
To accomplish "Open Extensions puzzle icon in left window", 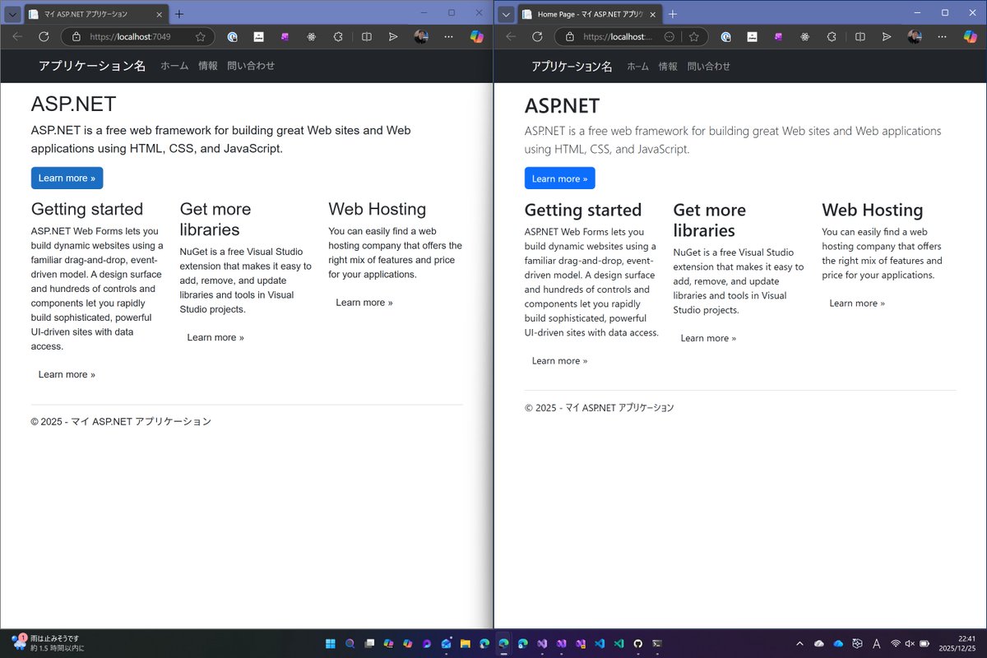I will pyautogui.click(x=337, y=37).
